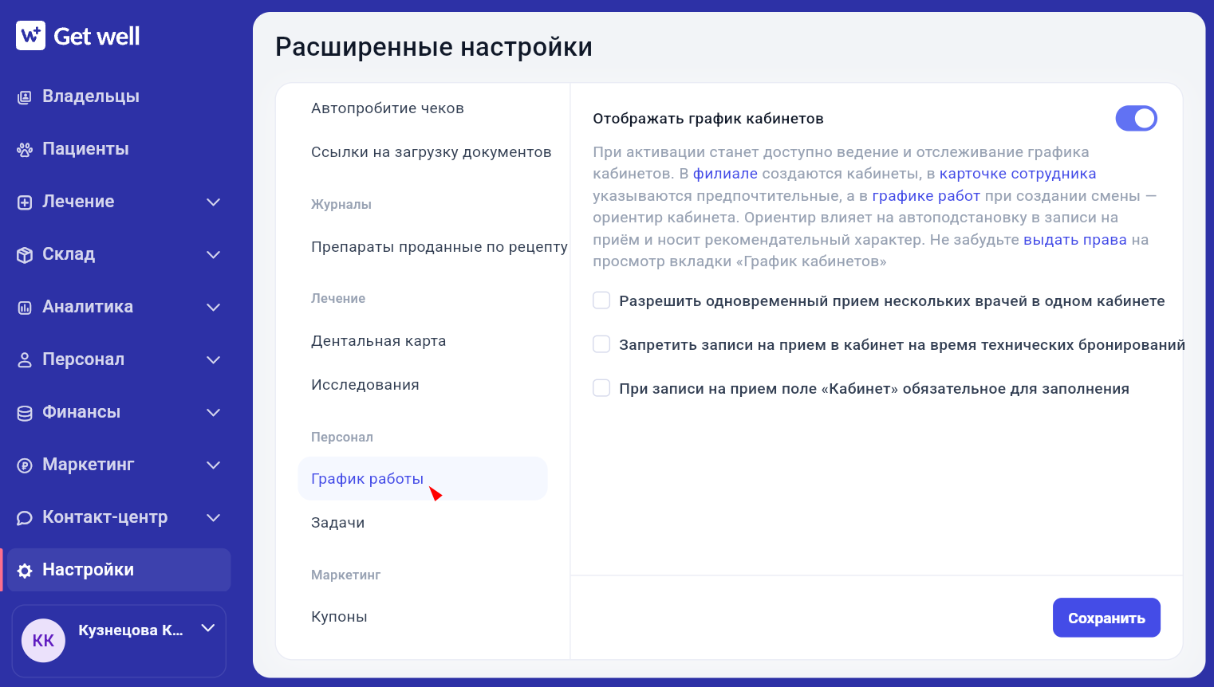Expand the Контакт-центр sidebar section
Image resolution: width=1214 pixels, height=687 pixels.
coord(213,518)
